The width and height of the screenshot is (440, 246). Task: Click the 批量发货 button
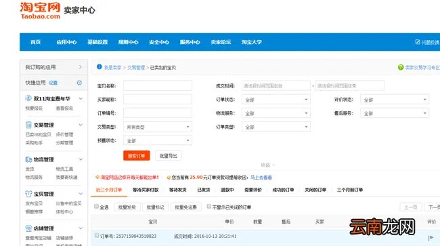pyautogui.click(x=127, y=207)
